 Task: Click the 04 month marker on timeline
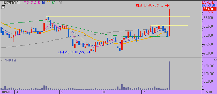pyautogui.click(x=16, y=92)
